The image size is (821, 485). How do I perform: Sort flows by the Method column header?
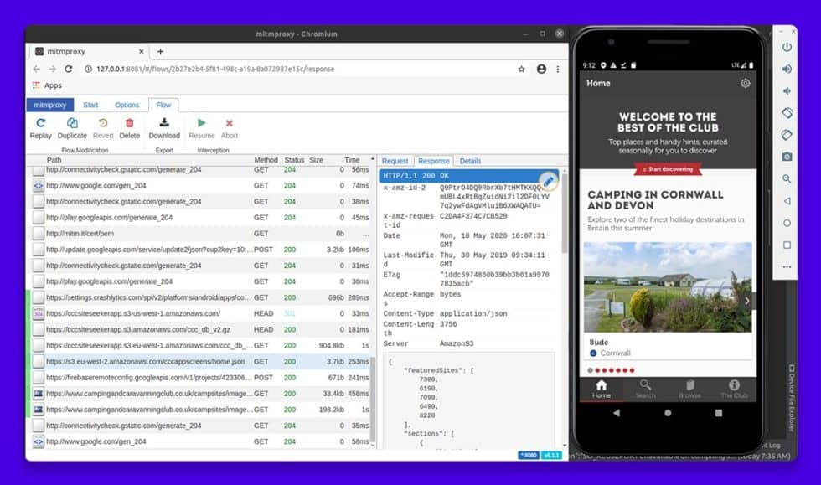click(x=266, y=160)
